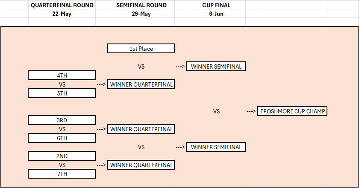Click the SEMIFINAL ROUND header cell

coord(141,5)
